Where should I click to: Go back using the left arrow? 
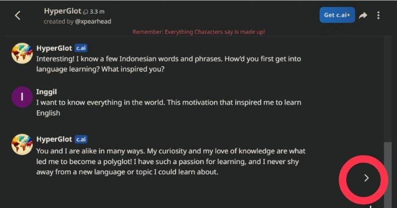[x=18, y=15]
